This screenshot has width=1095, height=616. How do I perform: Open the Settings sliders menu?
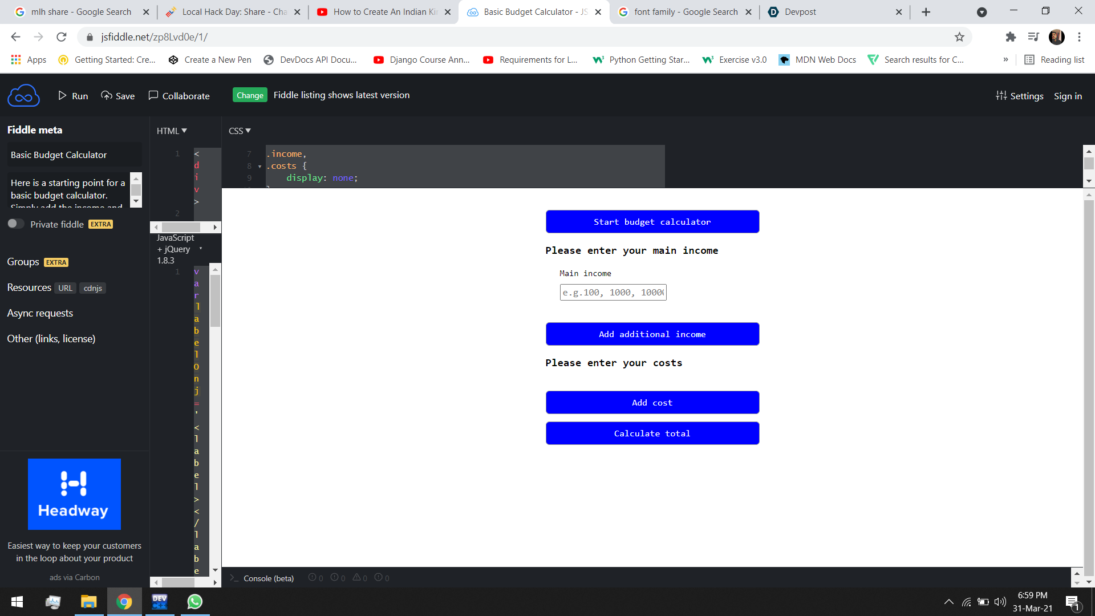click(1020, 96)
